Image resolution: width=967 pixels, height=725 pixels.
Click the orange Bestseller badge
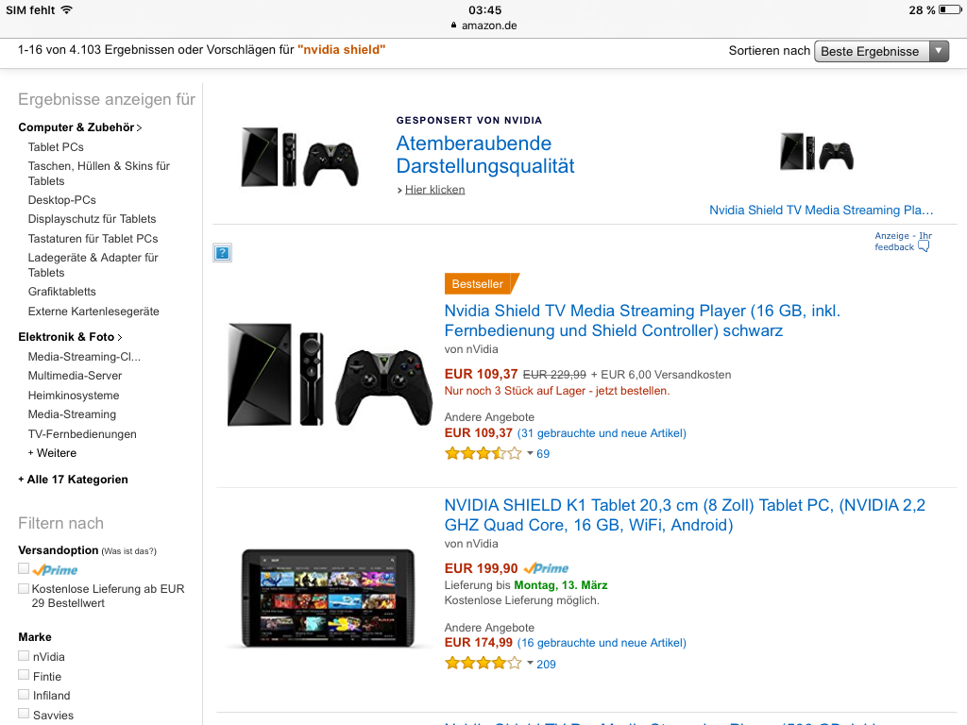point(482,283)
